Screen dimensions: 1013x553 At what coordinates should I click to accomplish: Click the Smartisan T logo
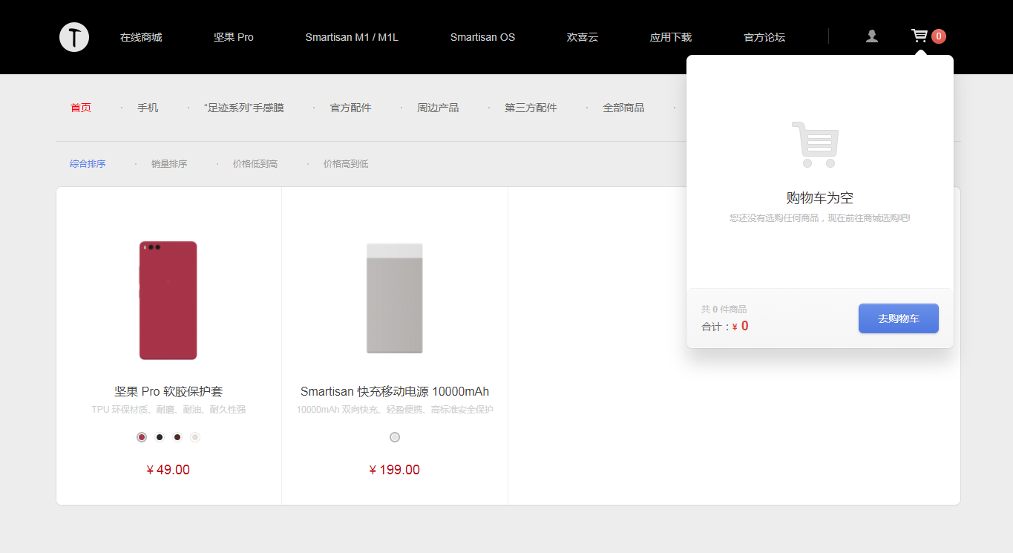(x=74, y=37)
